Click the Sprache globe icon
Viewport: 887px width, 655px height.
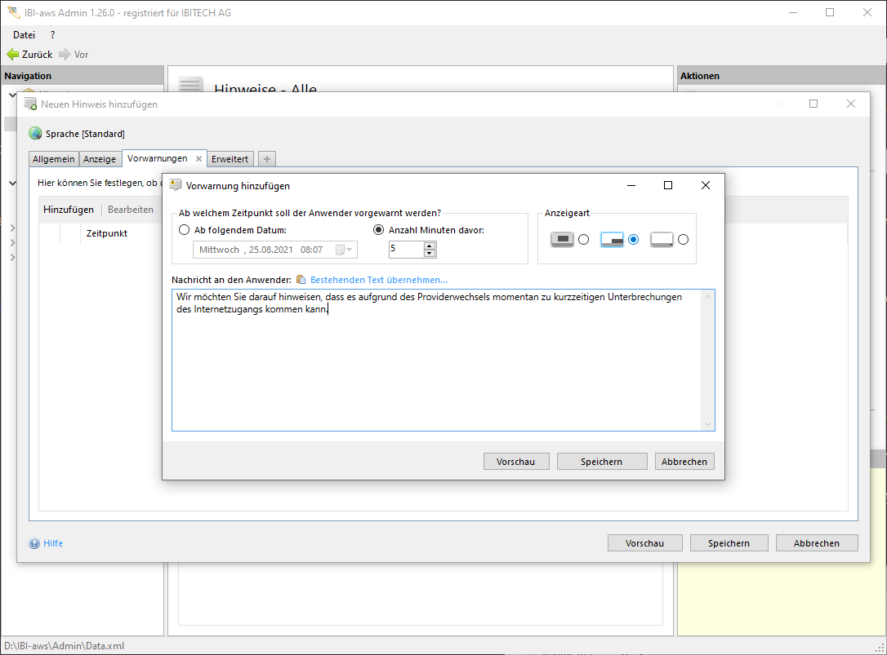coord(35,134)
